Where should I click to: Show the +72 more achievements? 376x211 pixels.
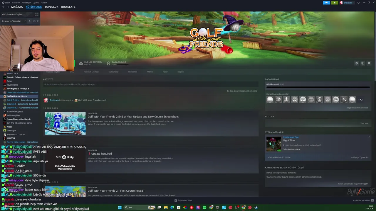[x=360, y=100]
